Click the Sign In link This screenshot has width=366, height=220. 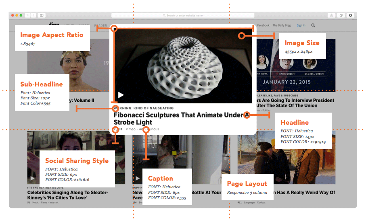click(301, 25)
